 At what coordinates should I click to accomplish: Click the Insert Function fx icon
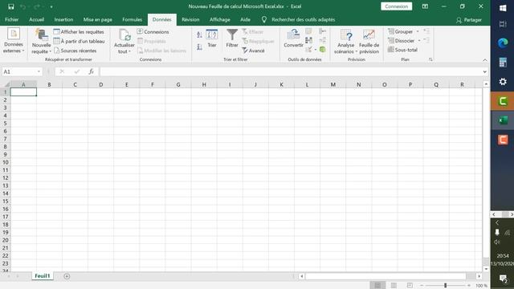coord(91,71)
